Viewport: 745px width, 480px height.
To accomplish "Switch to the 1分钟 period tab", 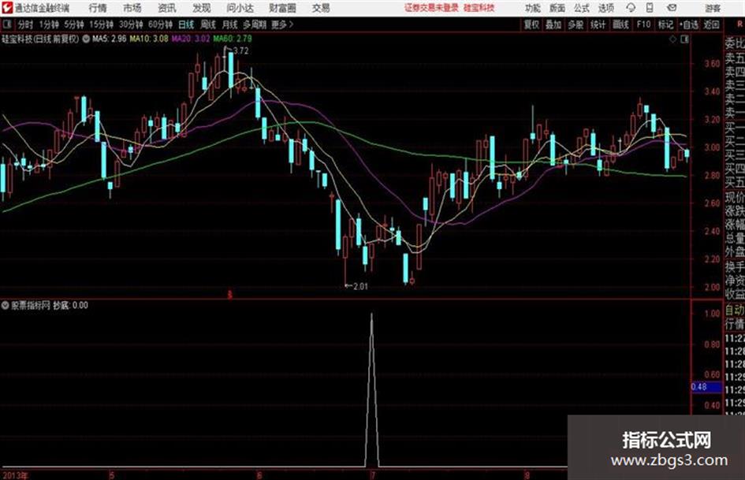I will pyautogui.click(x=48, y=24).
